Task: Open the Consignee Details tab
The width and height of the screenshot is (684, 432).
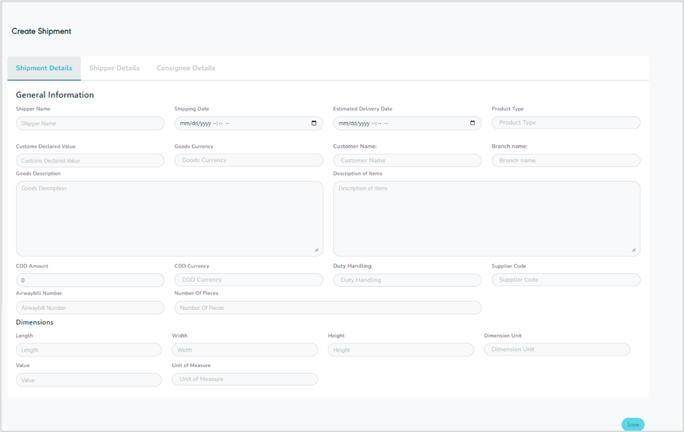Action: point(186,68)
